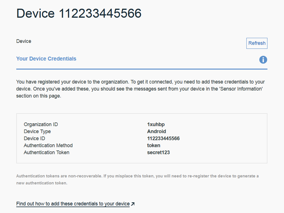Viewport: 284px width, 213px height.
Task: Click the 'Device' breadcrumb label
Action: [x=24, y=41]
